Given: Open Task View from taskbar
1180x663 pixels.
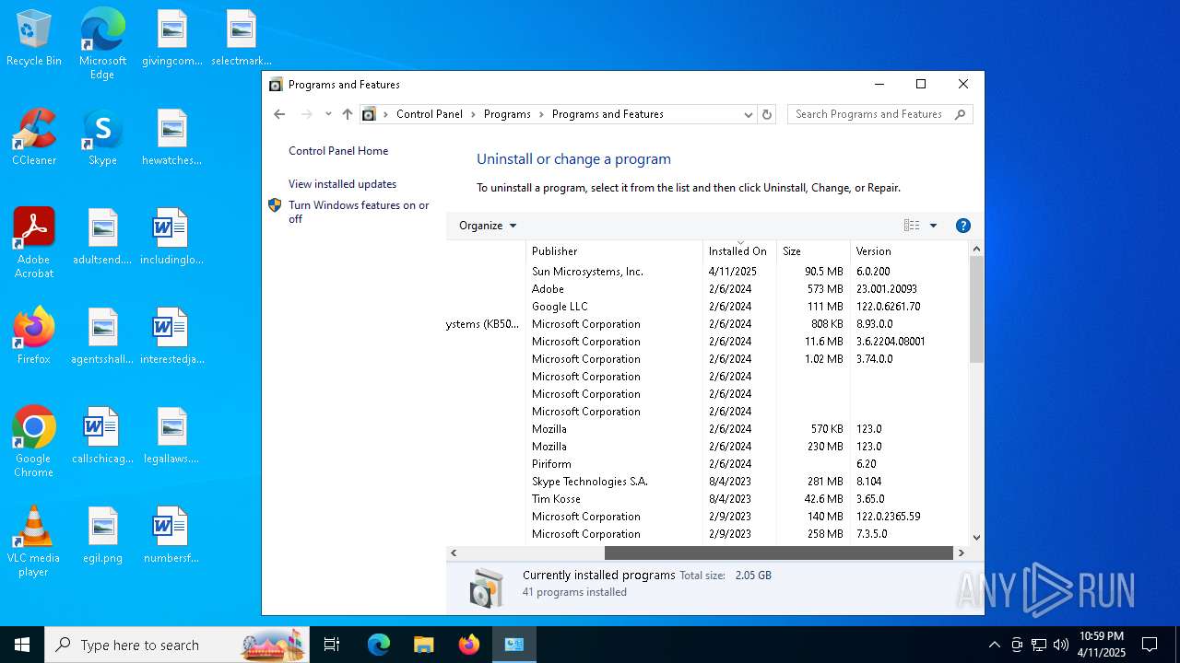Looking at the screenshot, I should click(332, 645).
